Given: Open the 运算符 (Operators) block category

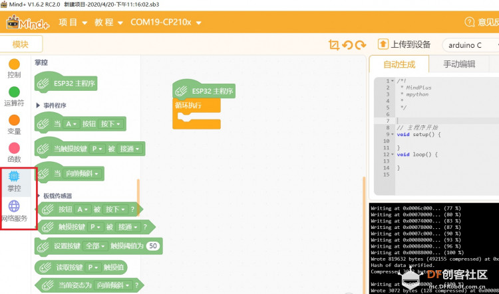Looking at the screenshot, I should [14, 96].
